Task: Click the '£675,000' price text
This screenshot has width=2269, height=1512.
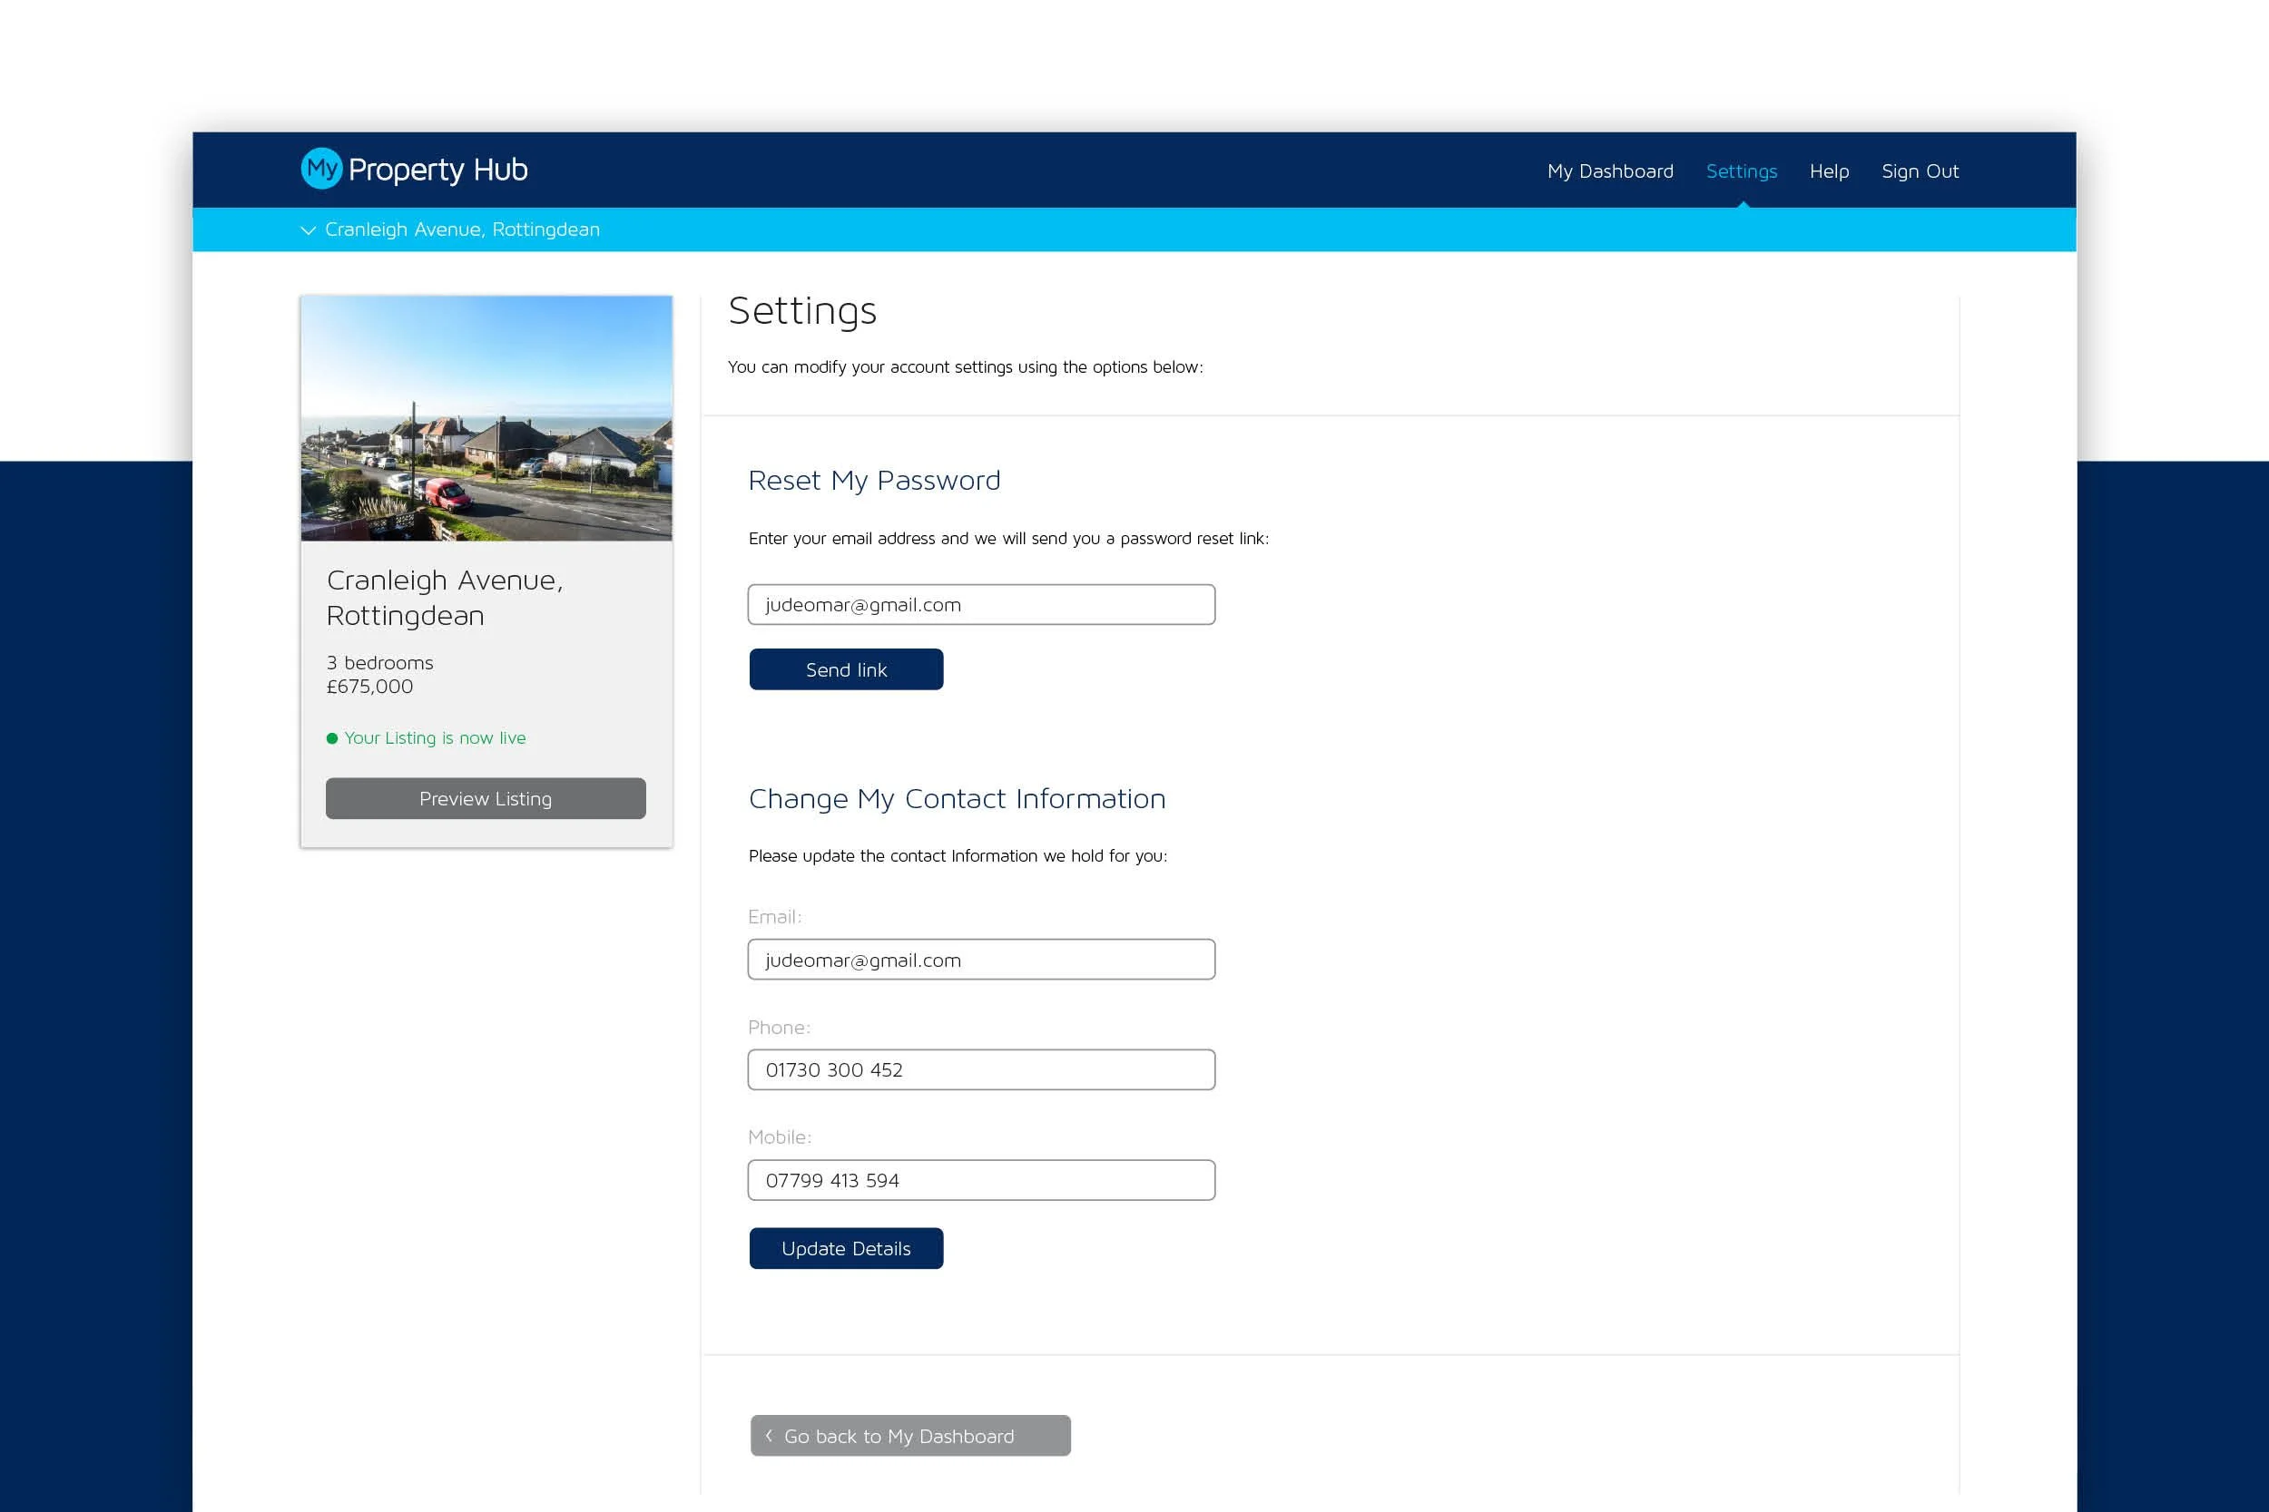Action: tap(369, 687)
